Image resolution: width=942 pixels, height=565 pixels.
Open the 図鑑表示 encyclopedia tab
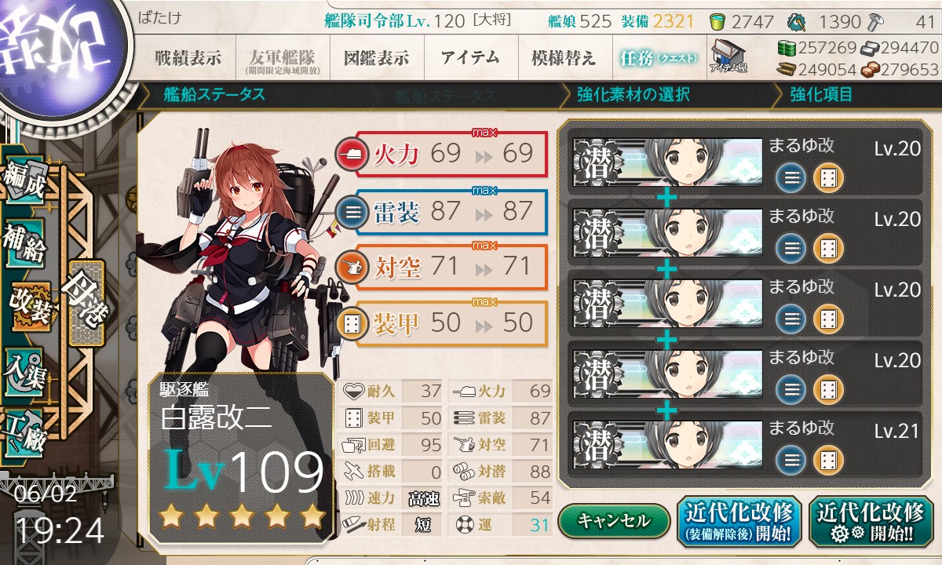tap(376, 57)
